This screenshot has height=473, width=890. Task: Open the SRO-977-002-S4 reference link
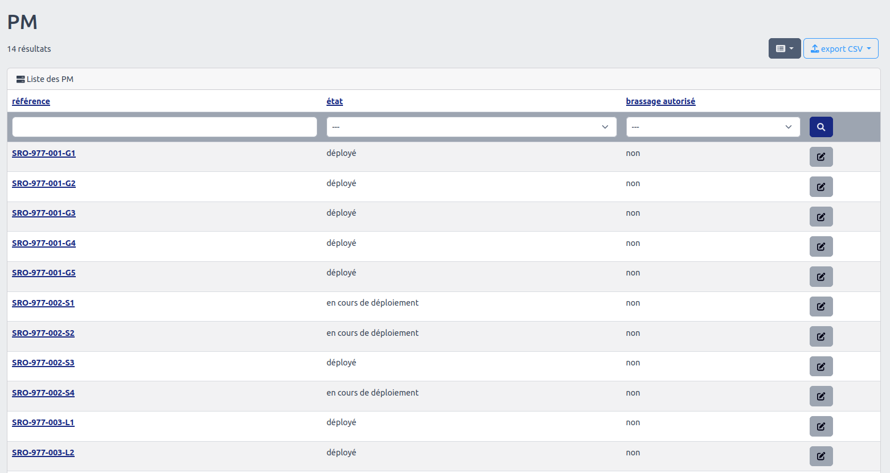pos(43,393)
